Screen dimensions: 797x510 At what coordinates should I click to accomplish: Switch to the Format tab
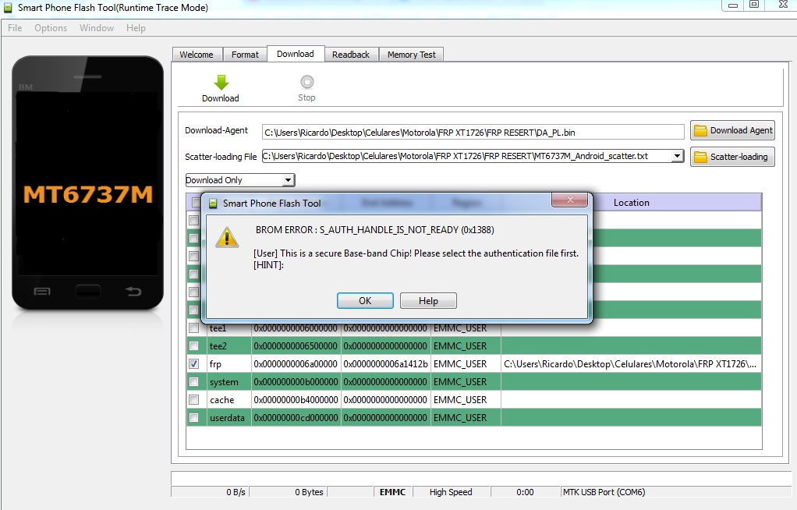[245, 55]
